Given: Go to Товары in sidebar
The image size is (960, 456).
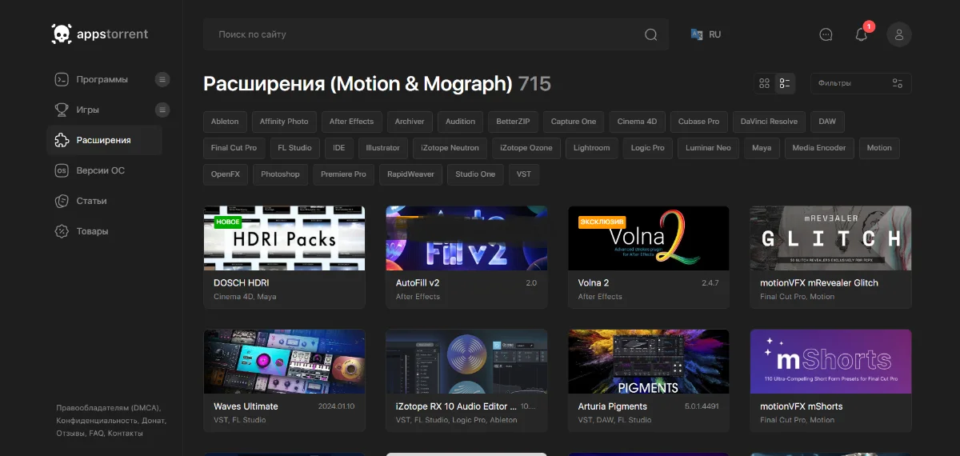Looking at the screenshot, I should [93, 231].
